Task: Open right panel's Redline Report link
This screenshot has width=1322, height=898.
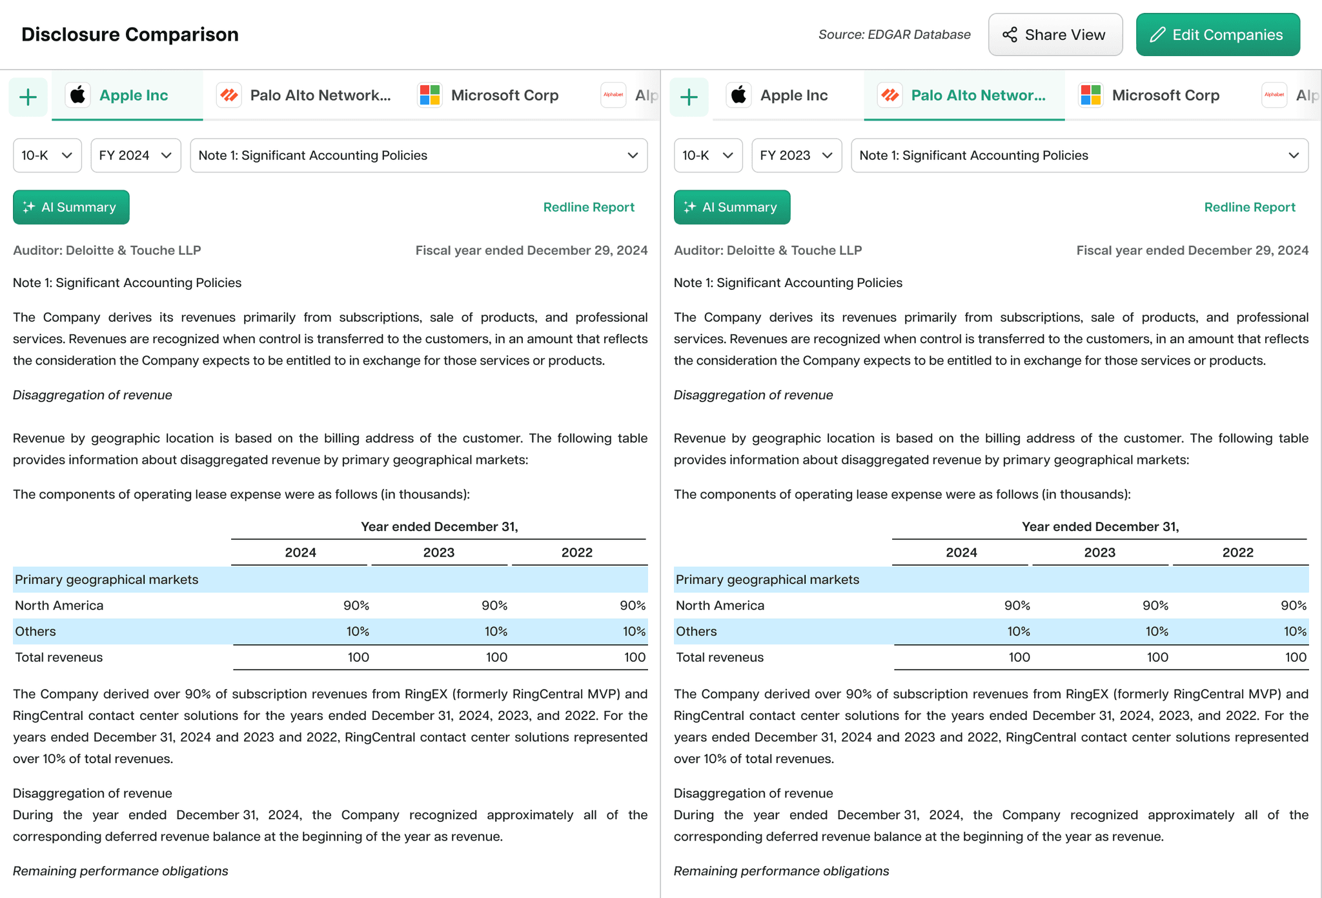Action: tap(1249, 207)
